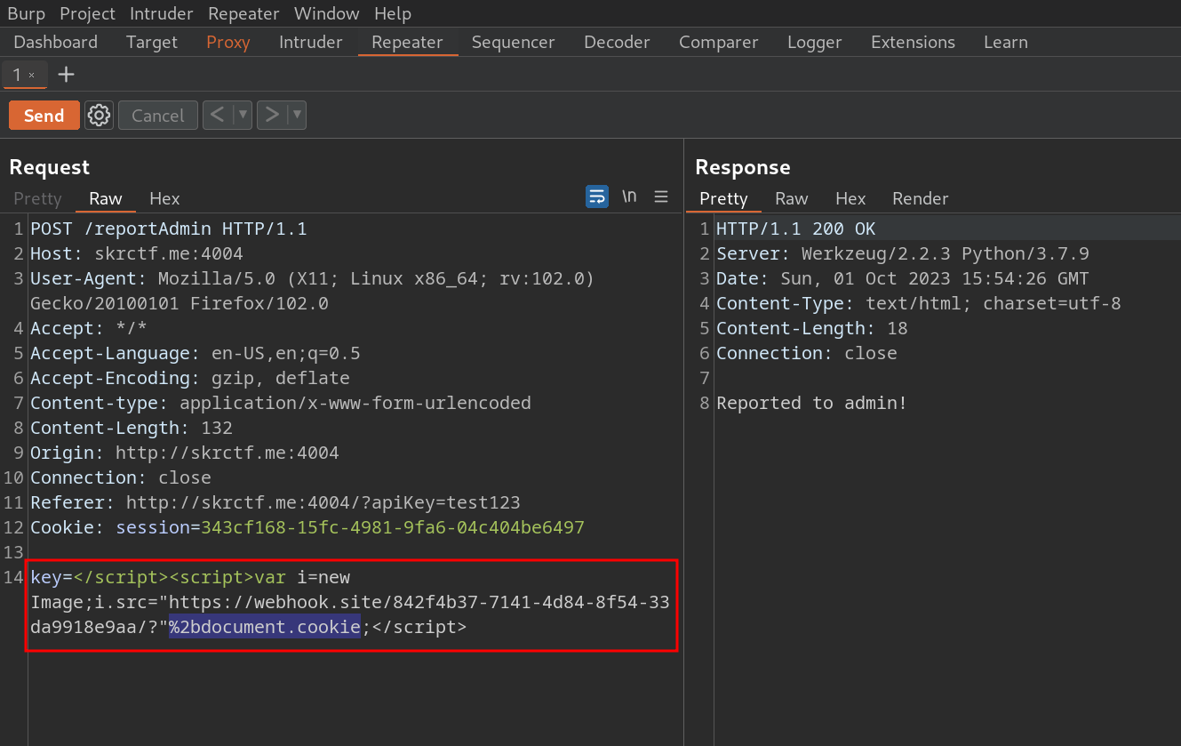Open the Repeater menu in menu bar
Viewport: 1181px width, 746px height.
(243, 13)
